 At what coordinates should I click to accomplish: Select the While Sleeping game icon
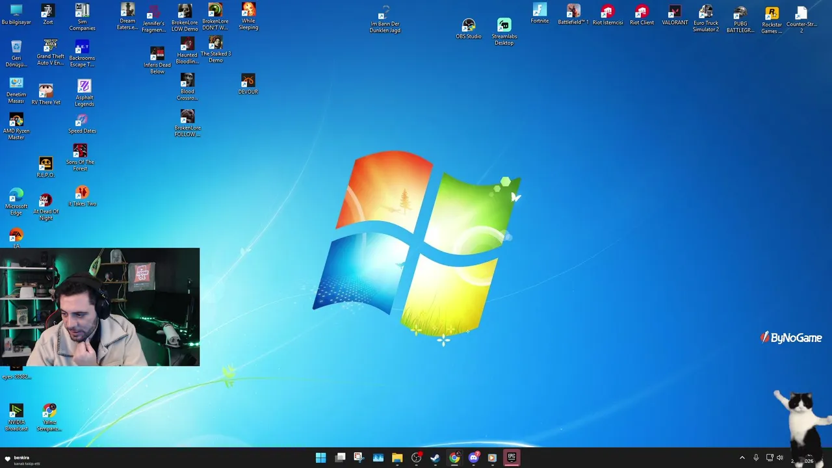click(248, 16)
